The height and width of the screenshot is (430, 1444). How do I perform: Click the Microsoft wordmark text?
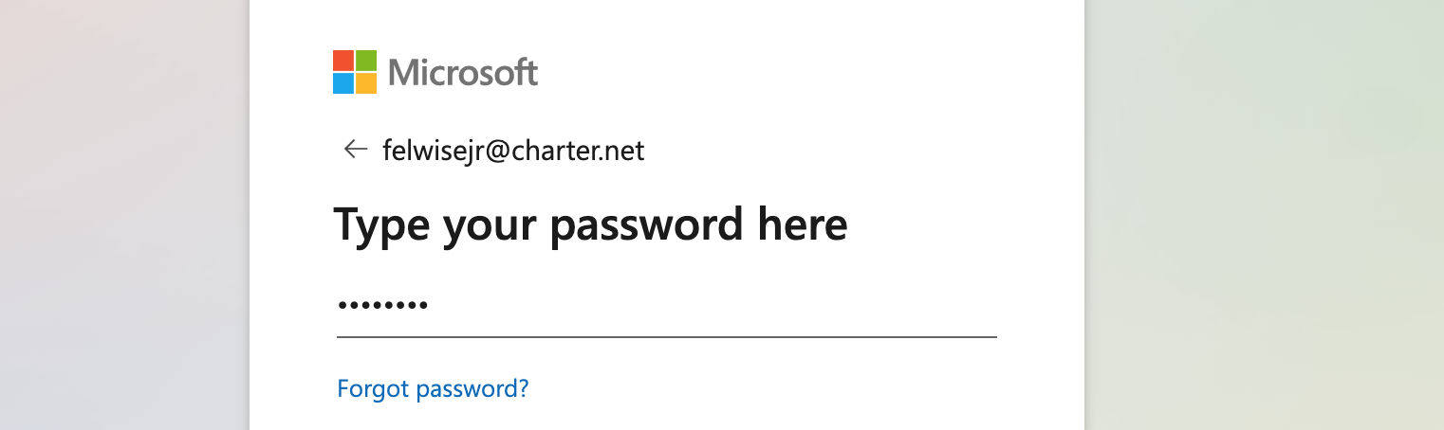coord(463,72)
